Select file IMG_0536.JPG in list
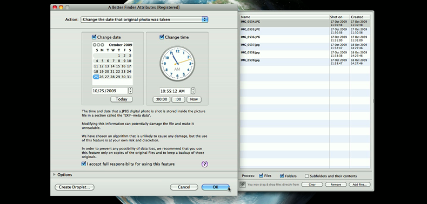 (305, 38)
